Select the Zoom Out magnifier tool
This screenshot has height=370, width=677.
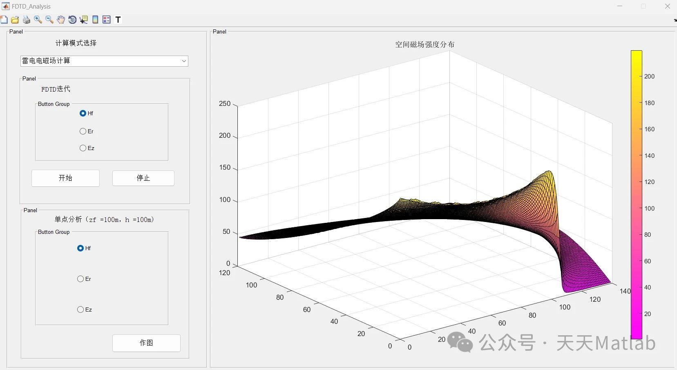pyautogui.click(x=49, y=20)
